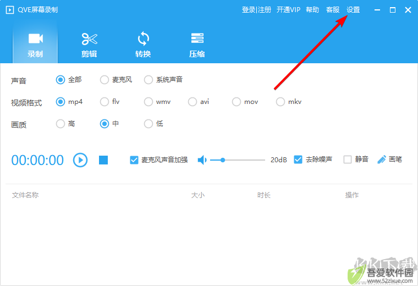Click the 00:00:00 timer display
This screenshot has width=418, height=286.
[x=37, y=160]
